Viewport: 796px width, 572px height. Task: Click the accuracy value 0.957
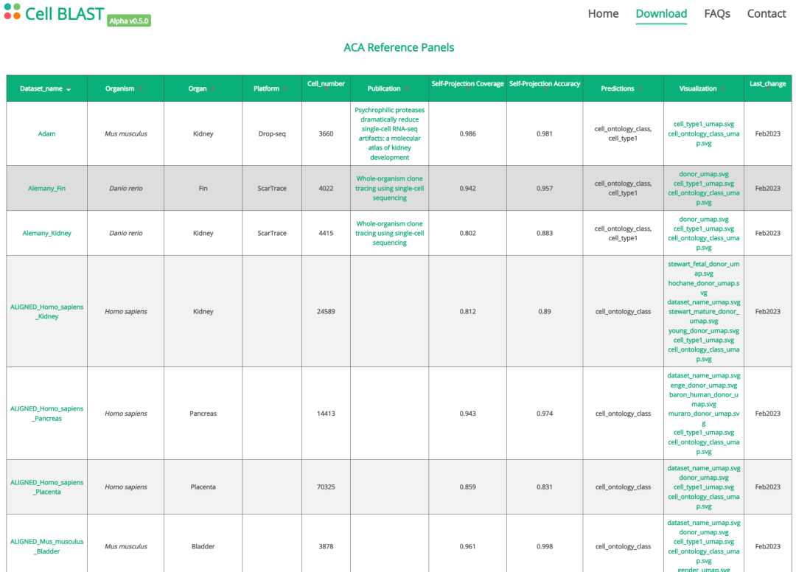coord(545,188)
